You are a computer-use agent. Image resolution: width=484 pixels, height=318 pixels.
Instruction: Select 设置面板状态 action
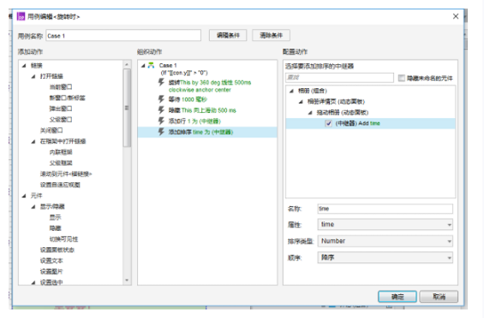coord(57,250)
